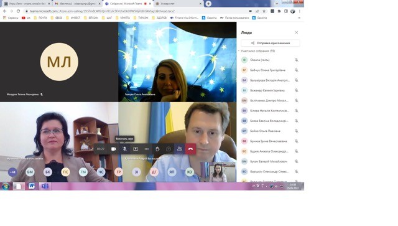
Task: Open a new Chrome tab
Action: tap(208, 4)
